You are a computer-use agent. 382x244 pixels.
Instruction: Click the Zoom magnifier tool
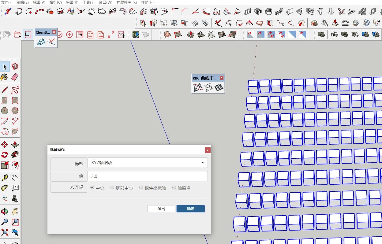click(x=5, y=222)
